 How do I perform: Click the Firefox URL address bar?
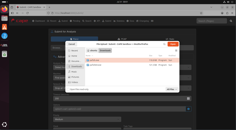pos(125,13)
